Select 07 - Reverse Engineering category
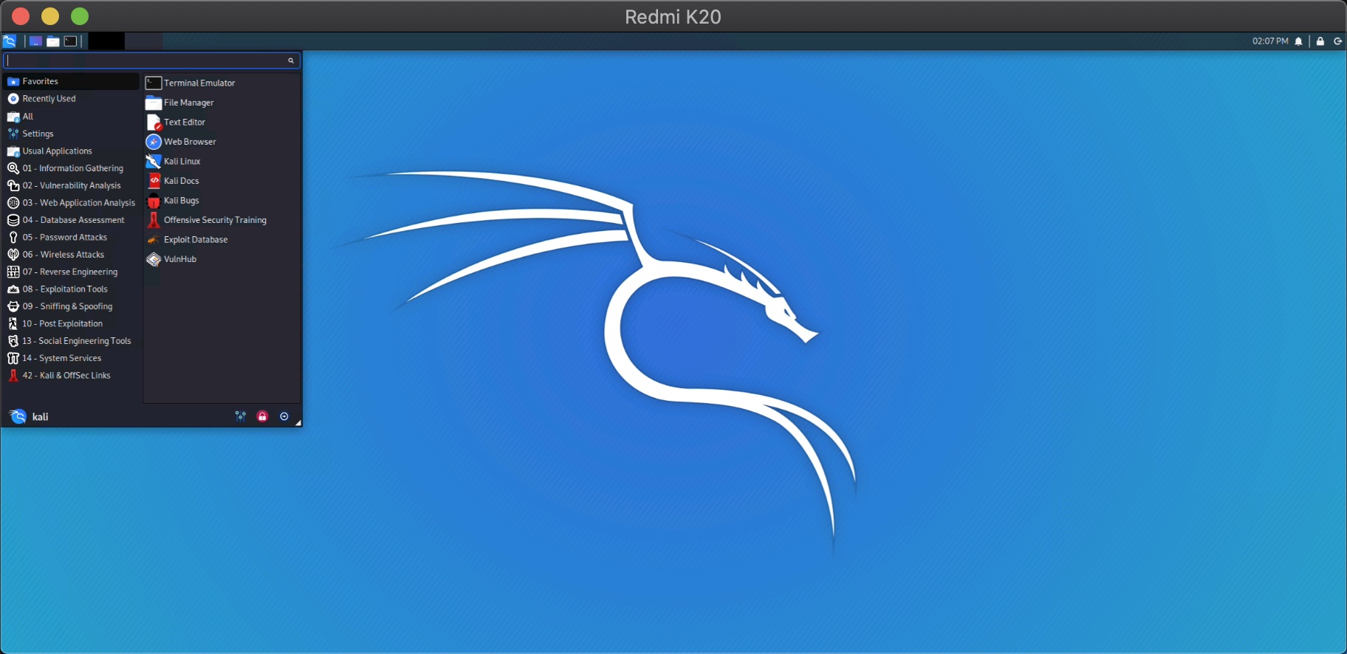Image resolution: width=1347 pixels, height=654 pixels. coord(72,272)
